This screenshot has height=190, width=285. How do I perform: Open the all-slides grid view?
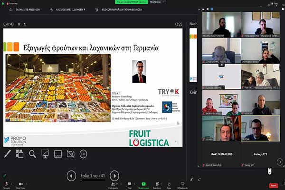pyautogui.click(x=20, y=154)
